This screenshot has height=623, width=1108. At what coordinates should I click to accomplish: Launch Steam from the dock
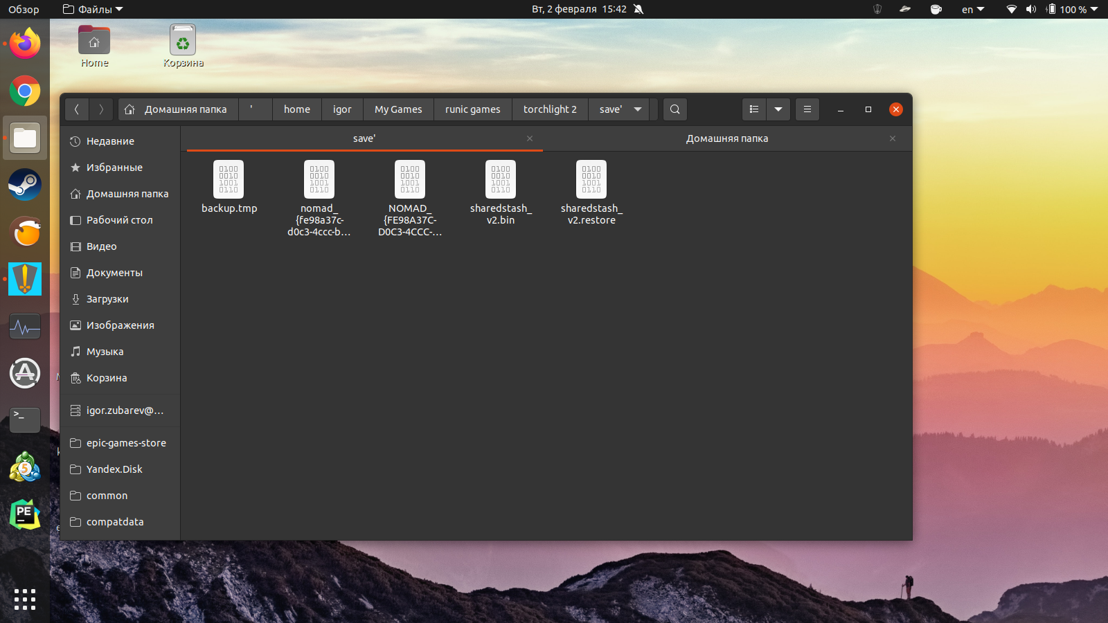[24, 185]
